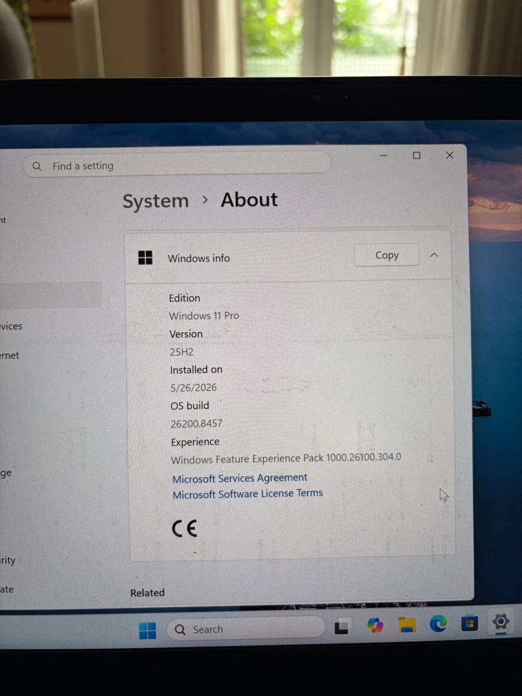Maximize the Settings window
Image resolution: width=522 pixels, height=696 pixels.
click(x=417, y=156)
